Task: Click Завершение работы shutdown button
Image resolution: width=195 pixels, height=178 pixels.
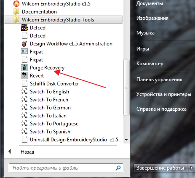Action: coord(160,168)
